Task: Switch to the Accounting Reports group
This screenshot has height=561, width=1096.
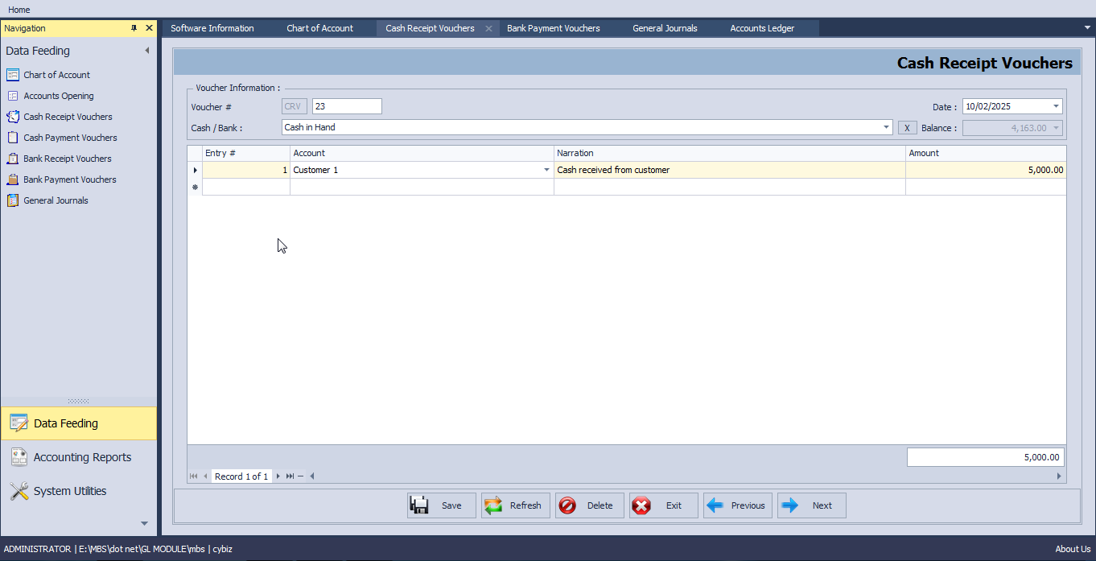Action: coord(79,457)
